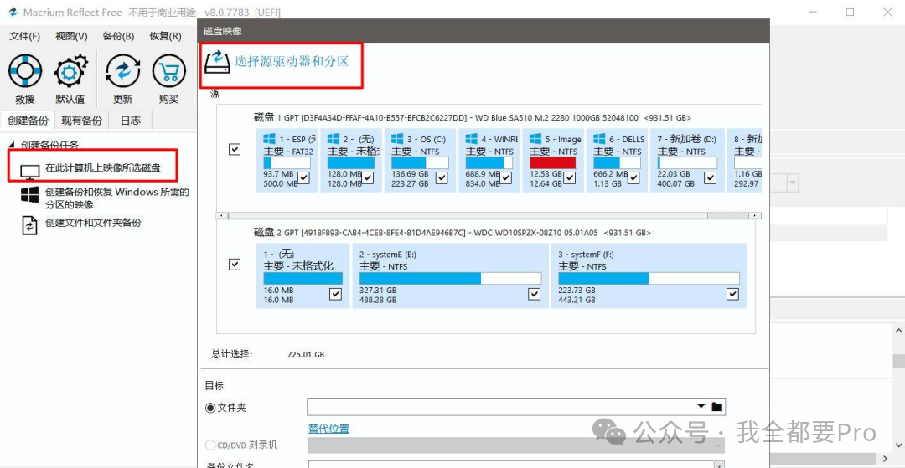Click the 替代位置 link
The width and height of the screenshot is (905, 468).
coord(328,429)
